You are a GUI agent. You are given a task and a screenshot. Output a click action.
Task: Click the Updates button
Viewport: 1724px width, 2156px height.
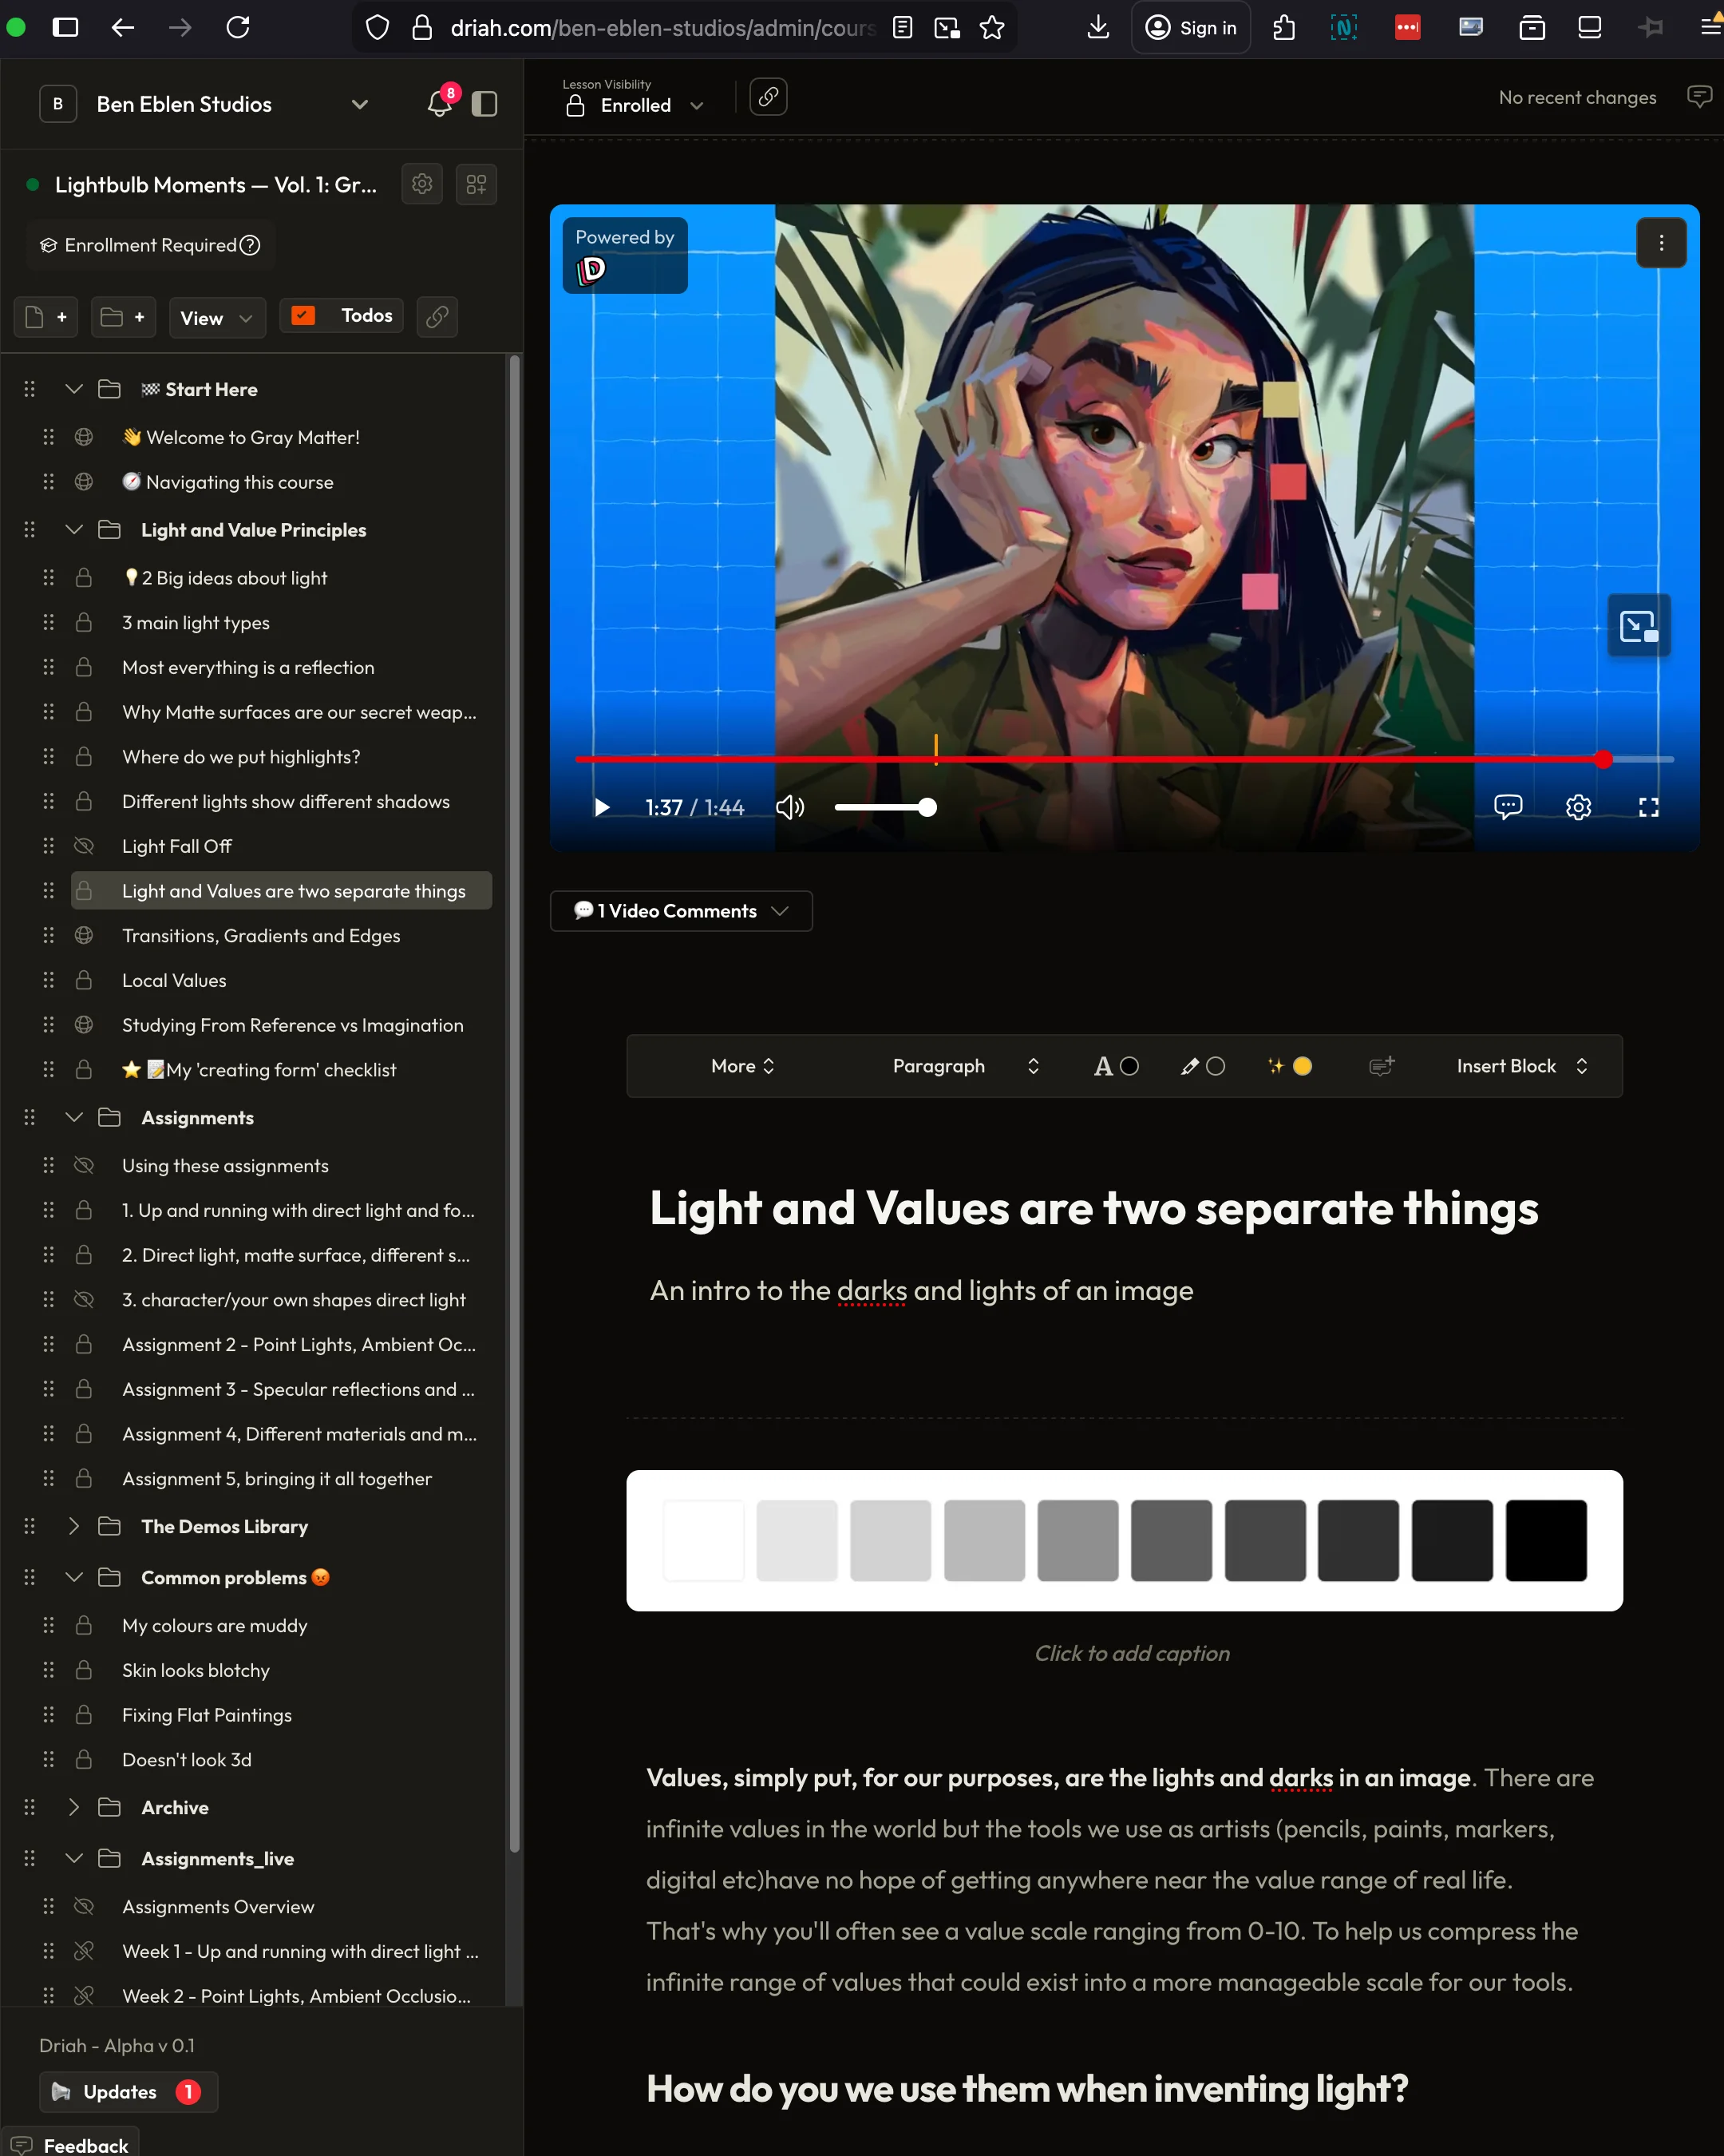(128, 2092)
